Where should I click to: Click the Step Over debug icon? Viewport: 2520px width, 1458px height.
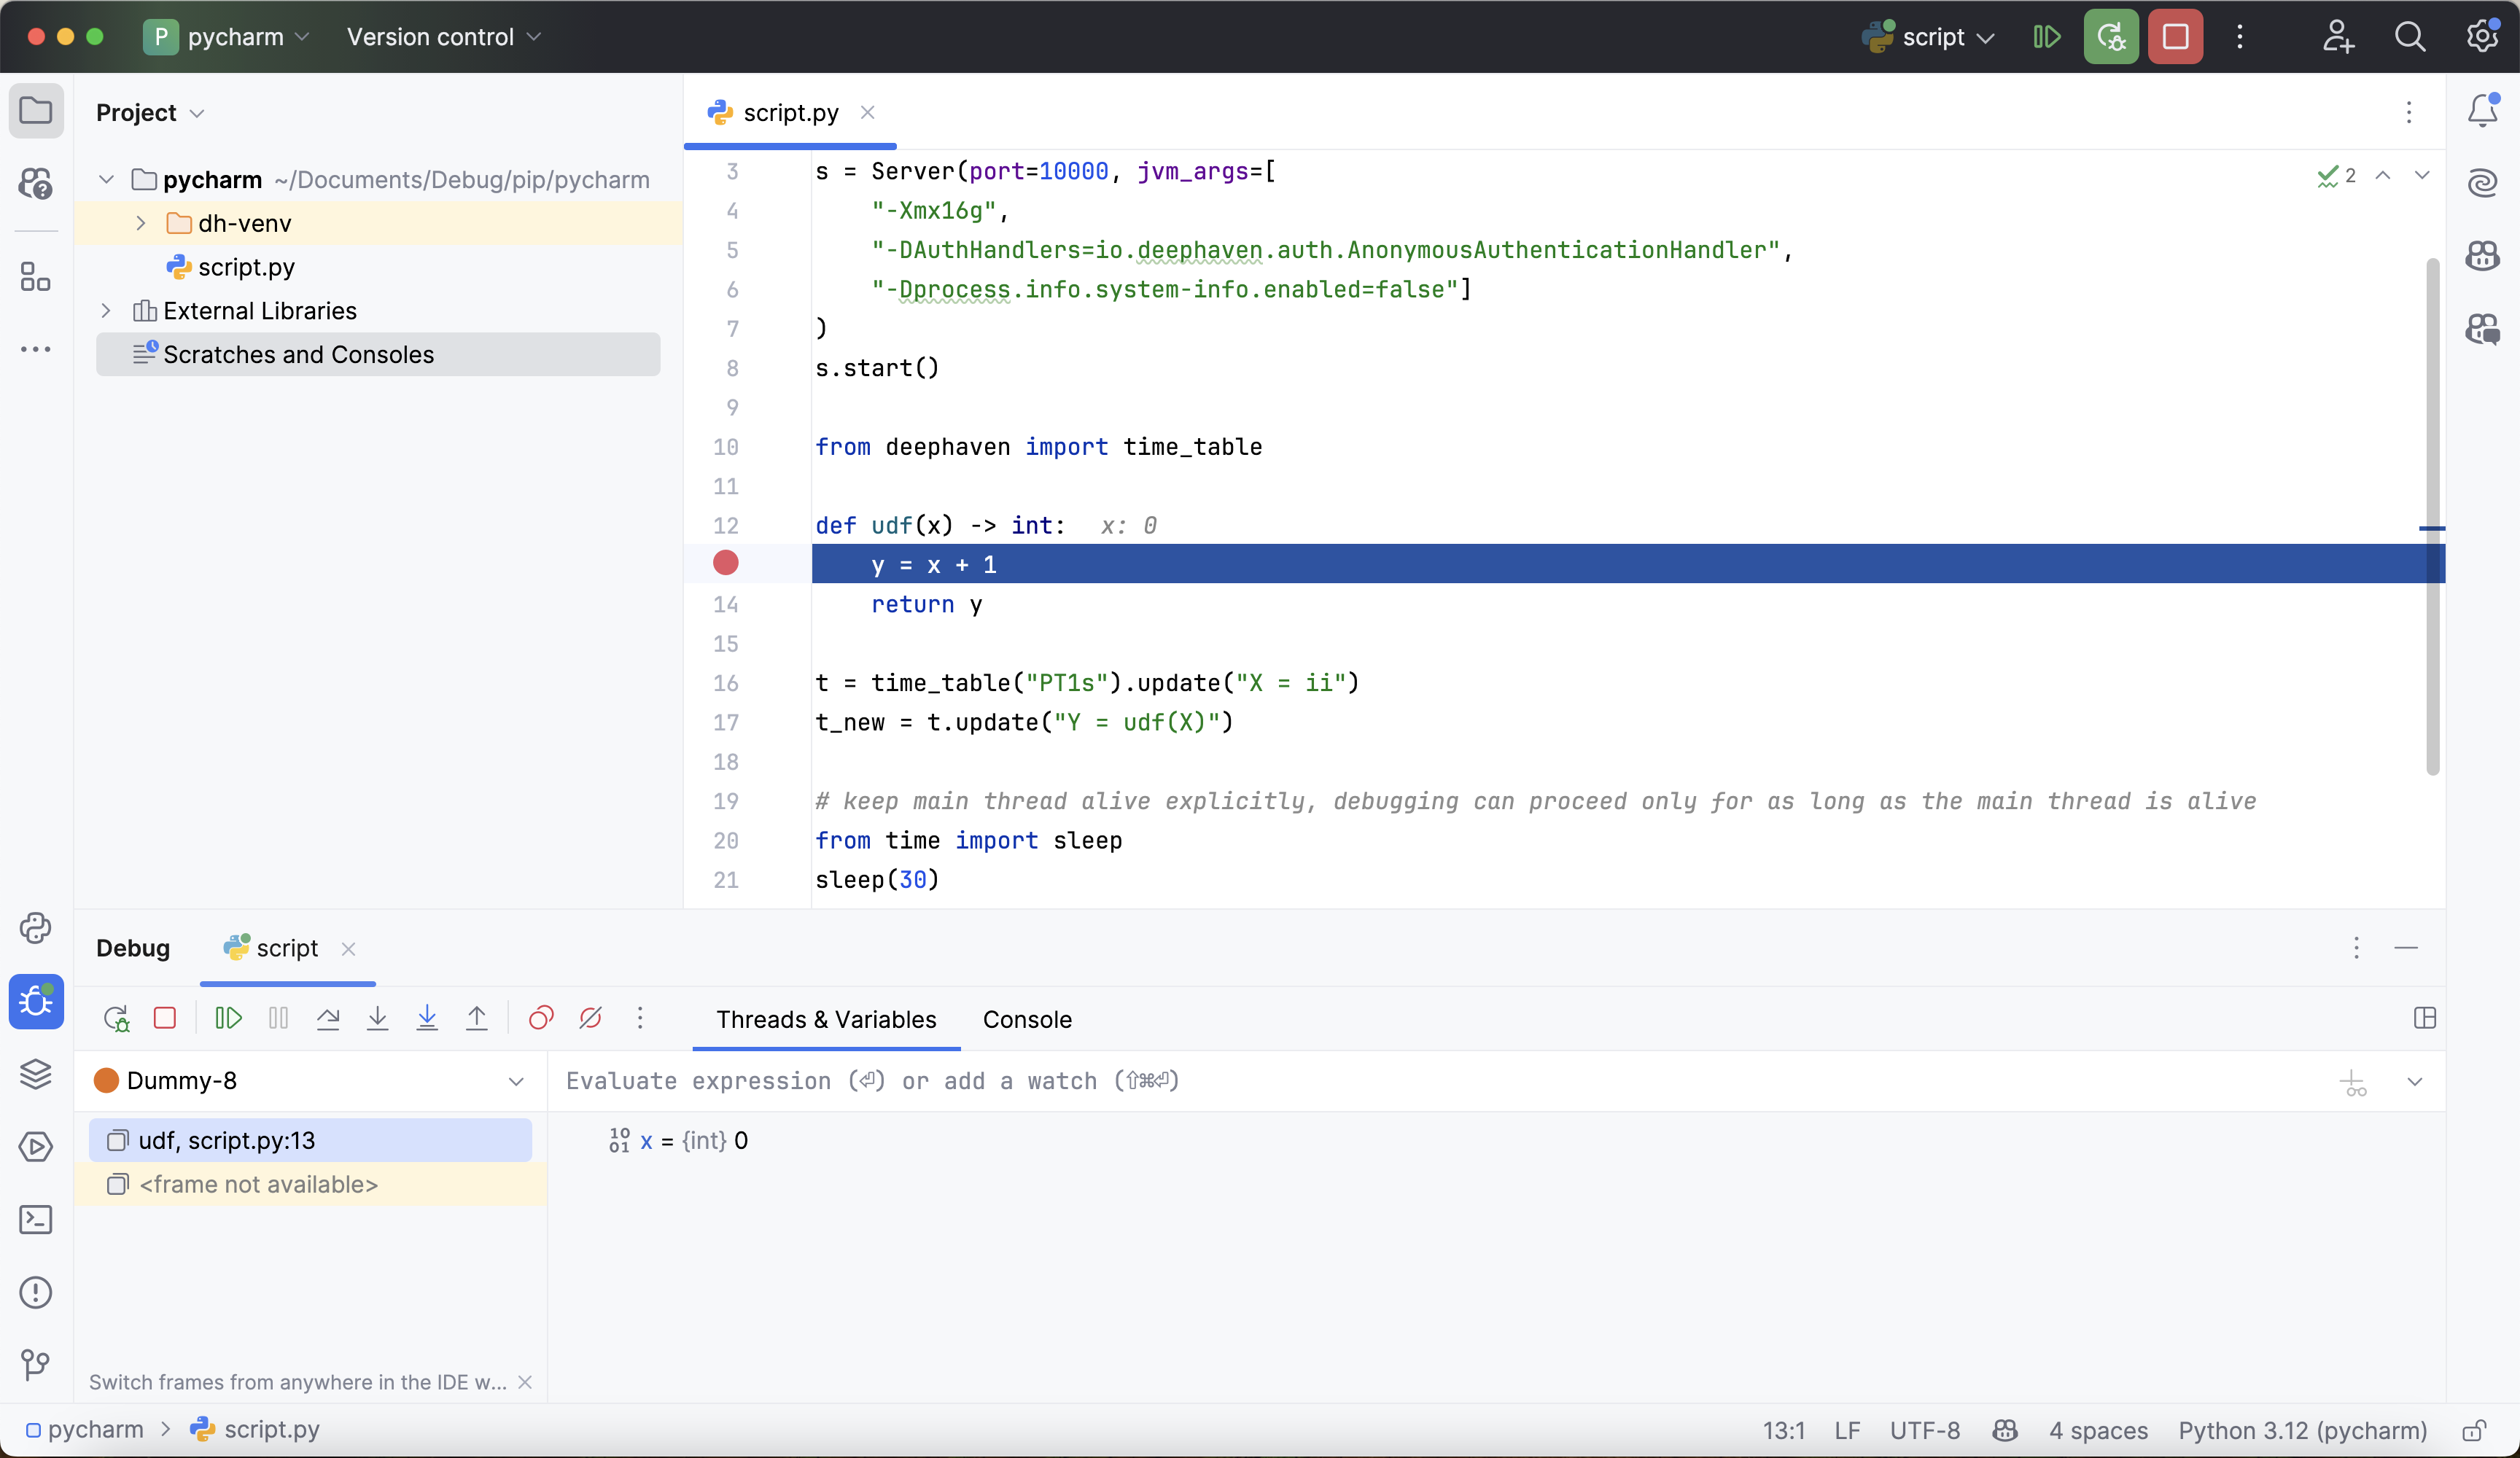coord(328,1019)
